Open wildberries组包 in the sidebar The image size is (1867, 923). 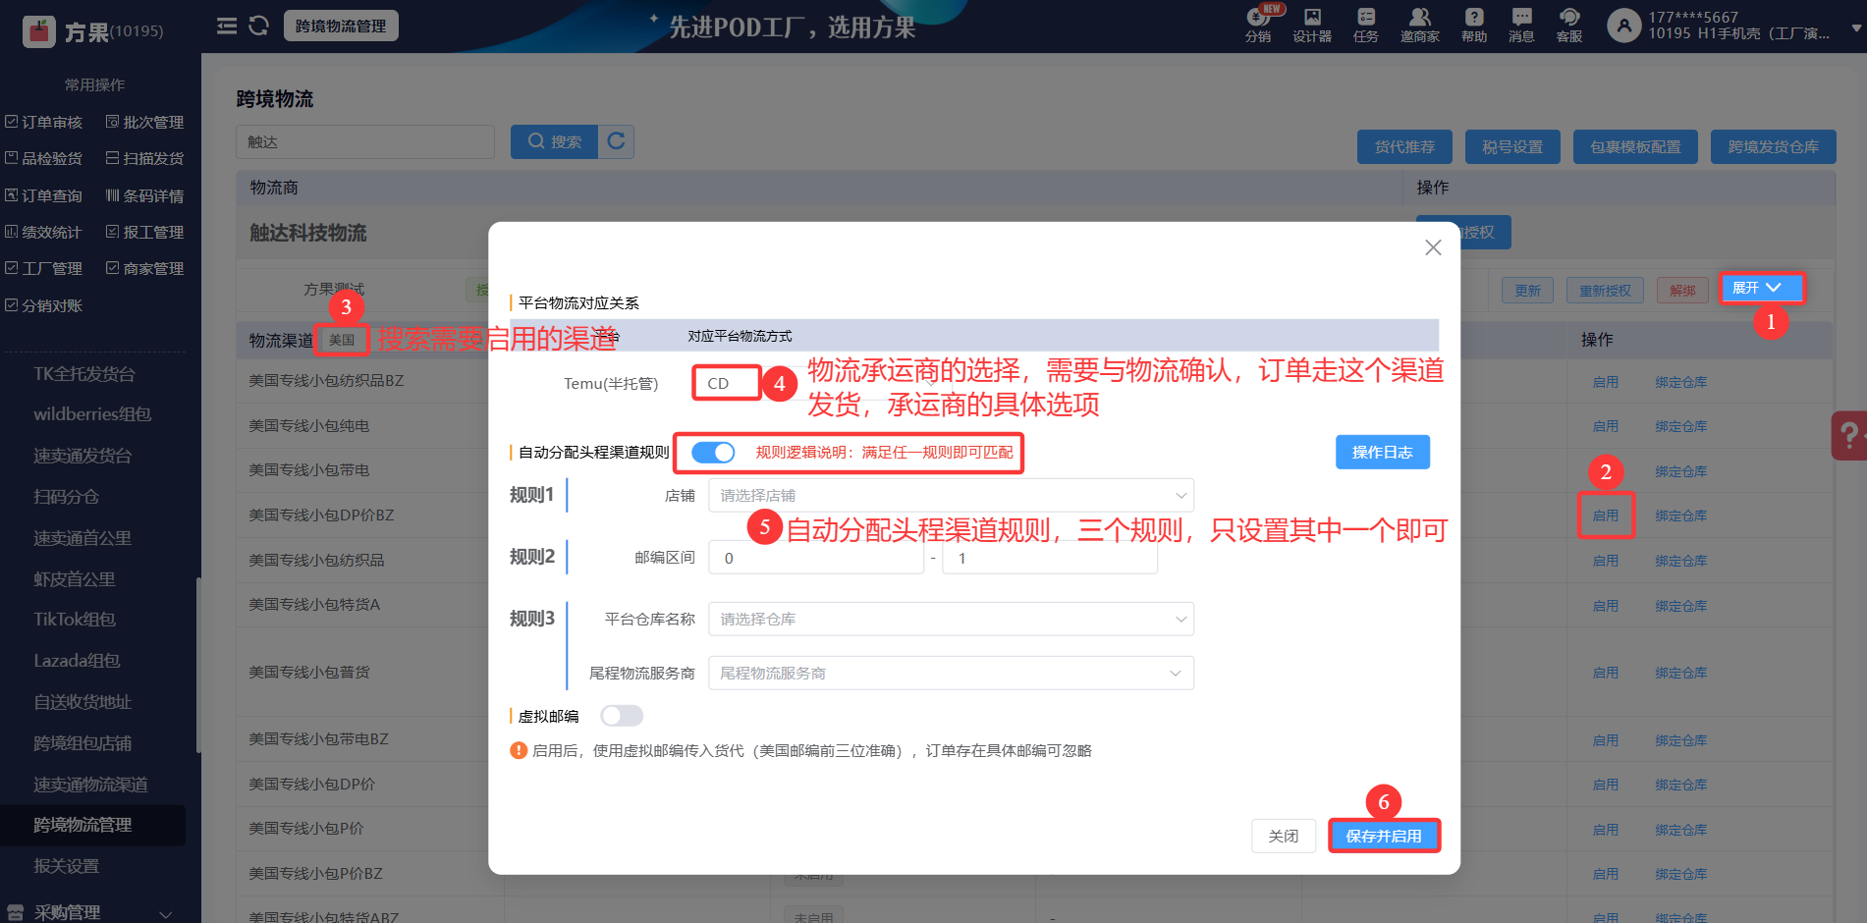pyautogui.click(x=92, y=414)
